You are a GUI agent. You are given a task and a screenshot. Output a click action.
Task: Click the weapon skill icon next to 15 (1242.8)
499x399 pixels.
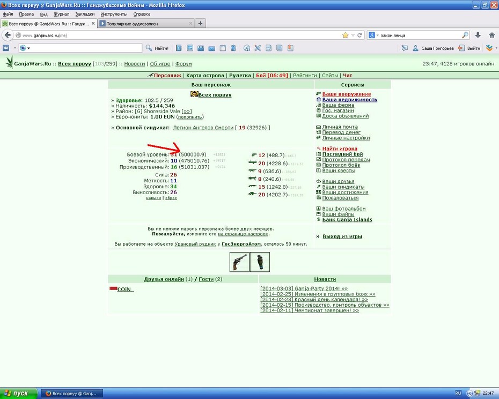click(x=253, y=187)
